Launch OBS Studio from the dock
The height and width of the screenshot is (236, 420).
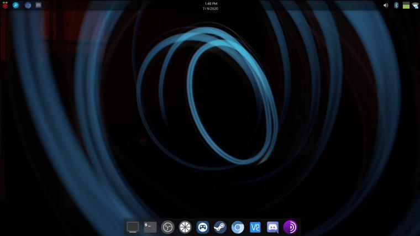(x=167, y=227)
